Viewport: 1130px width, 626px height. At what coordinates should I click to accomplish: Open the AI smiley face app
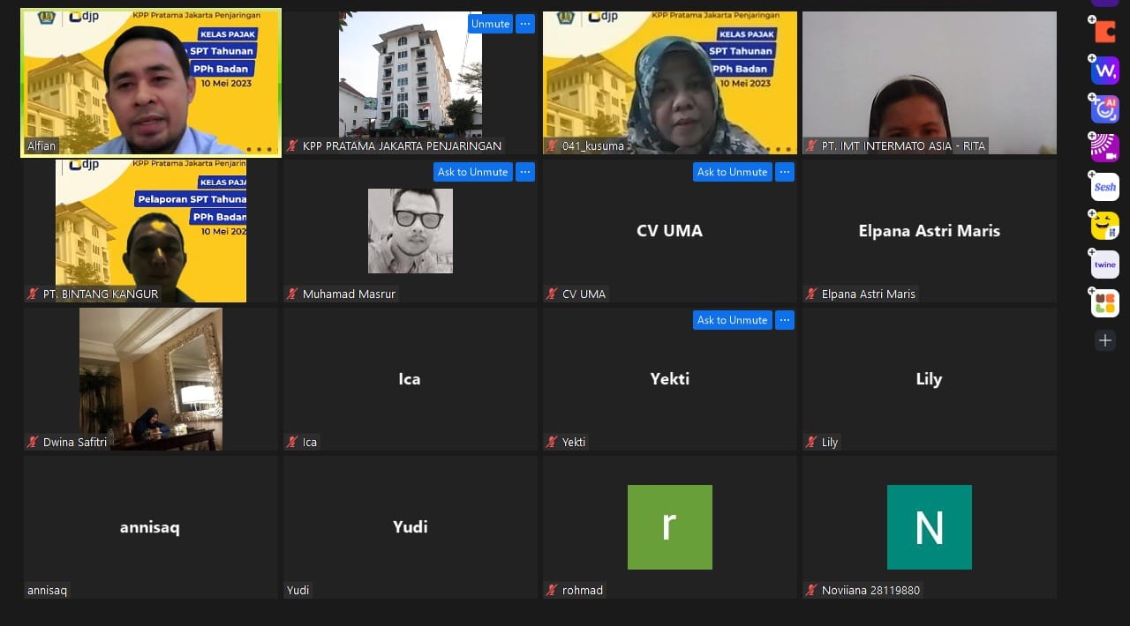(x=1104, y=108)
